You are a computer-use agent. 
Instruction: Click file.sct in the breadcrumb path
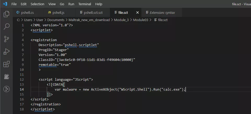pos(163,20)
